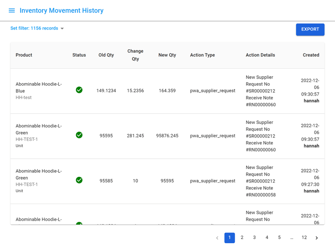Click the EXPORT button
The width and height of the screenshot is (335, 251).
point(310,29)
